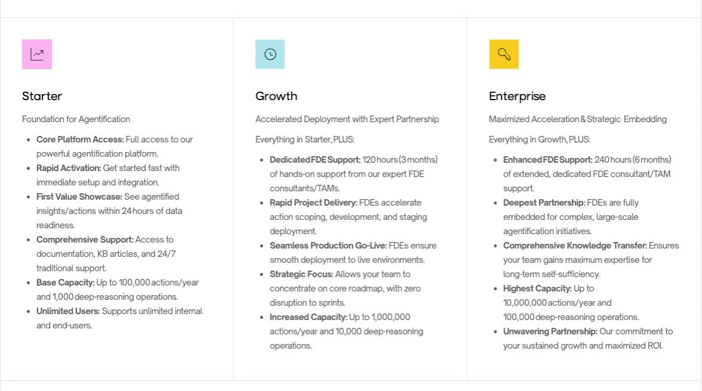Click the 'Seamless Production Go-Live' label
The width and height of the screenshot is (702, 391).
point(328,246)
